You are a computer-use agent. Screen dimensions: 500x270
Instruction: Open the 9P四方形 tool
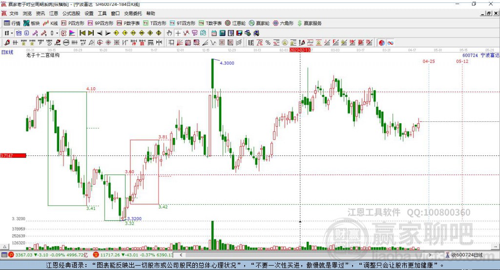[x=101, y=23]
